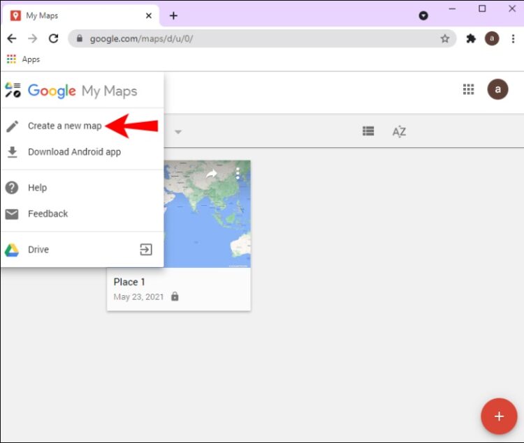
Task: Open a new browser tab
Action: pyautogui.click(x=173, y=15)
